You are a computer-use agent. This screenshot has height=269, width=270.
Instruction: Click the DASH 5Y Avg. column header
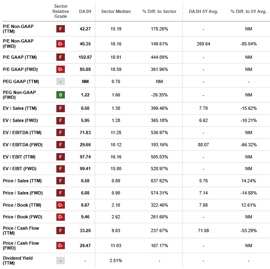[x=203, y=11]
